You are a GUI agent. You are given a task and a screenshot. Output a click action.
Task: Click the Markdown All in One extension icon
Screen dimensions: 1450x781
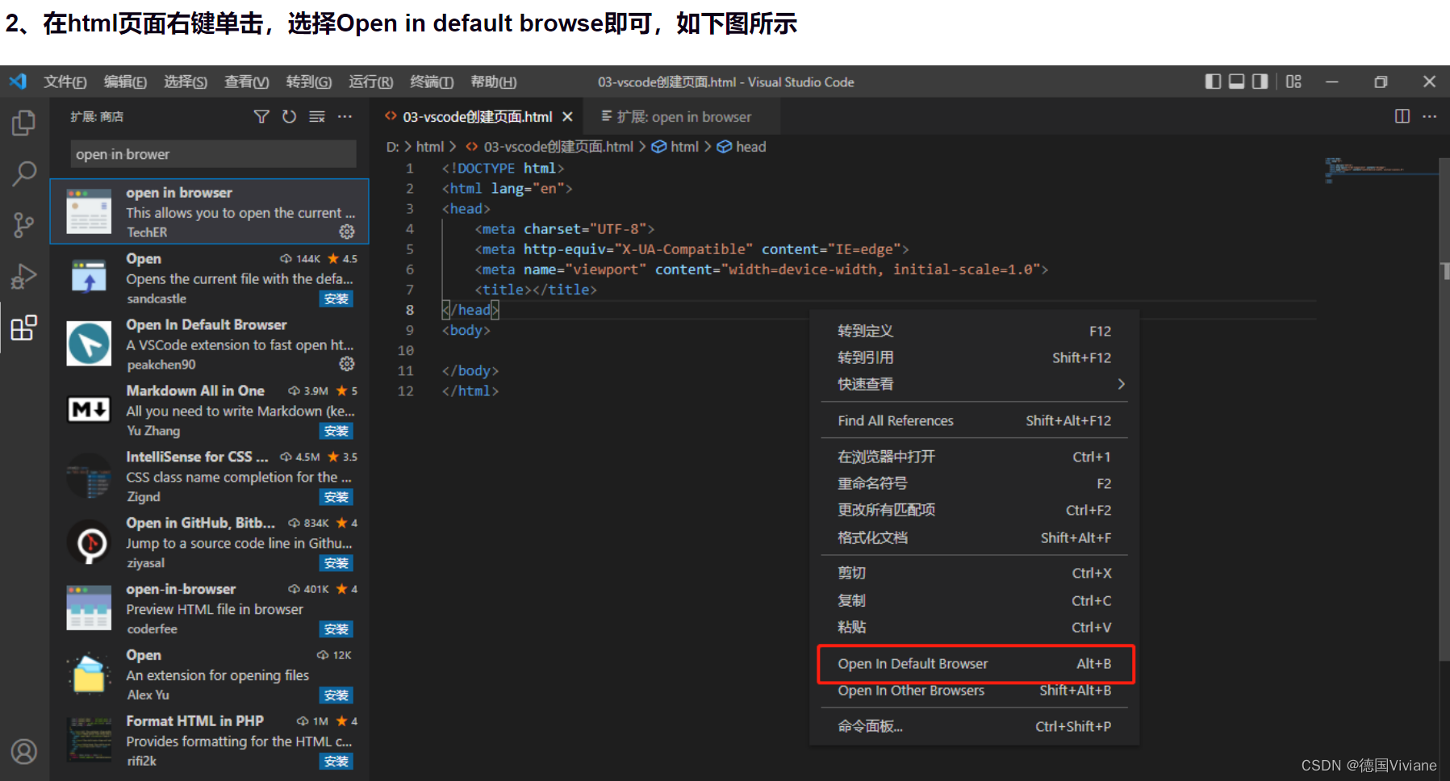click(x=89, y=410)
